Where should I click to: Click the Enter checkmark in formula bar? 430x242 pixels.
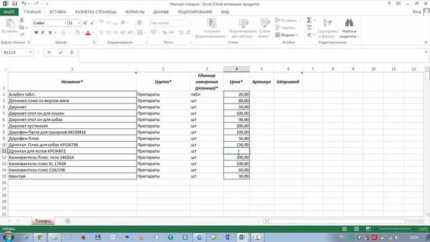pos(60,52)
